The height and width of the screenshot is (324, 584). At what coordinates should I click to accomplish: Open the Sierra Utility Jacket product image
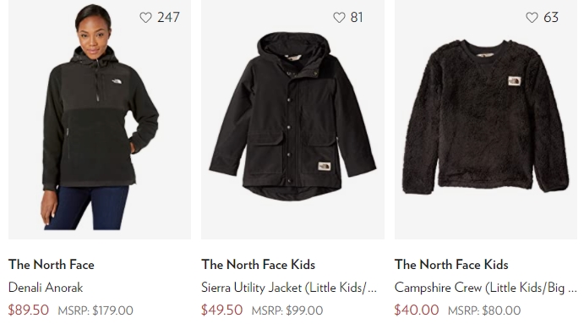point(292,119)
